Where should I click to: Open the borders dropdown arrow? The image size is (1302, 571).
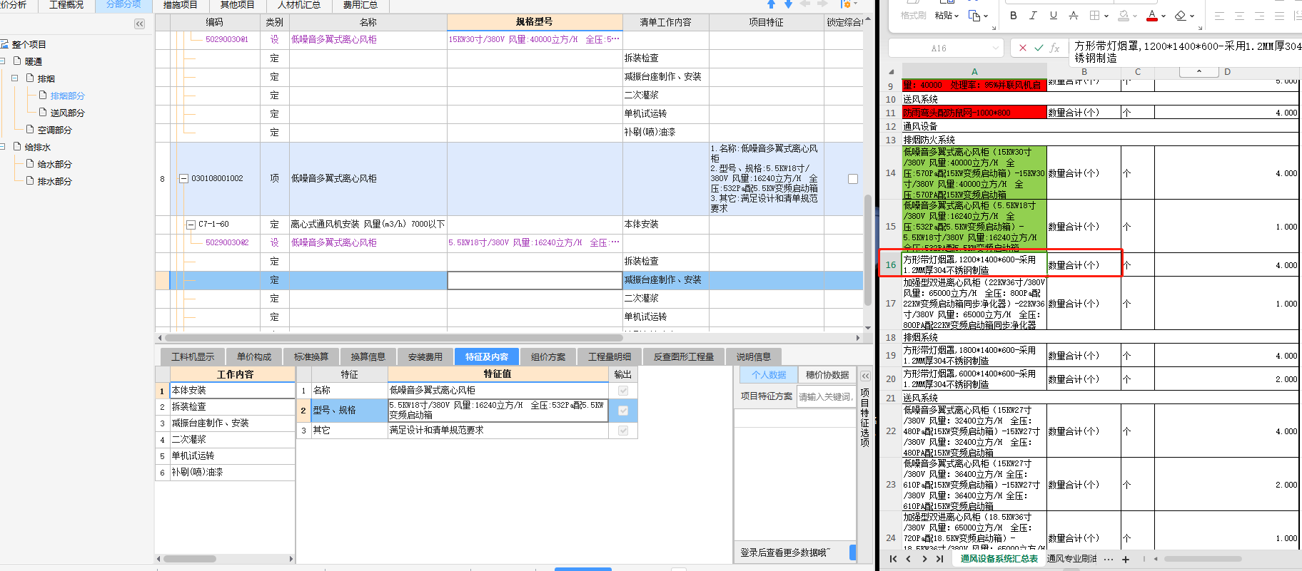pyautogui.click(x=1106, y=16)
